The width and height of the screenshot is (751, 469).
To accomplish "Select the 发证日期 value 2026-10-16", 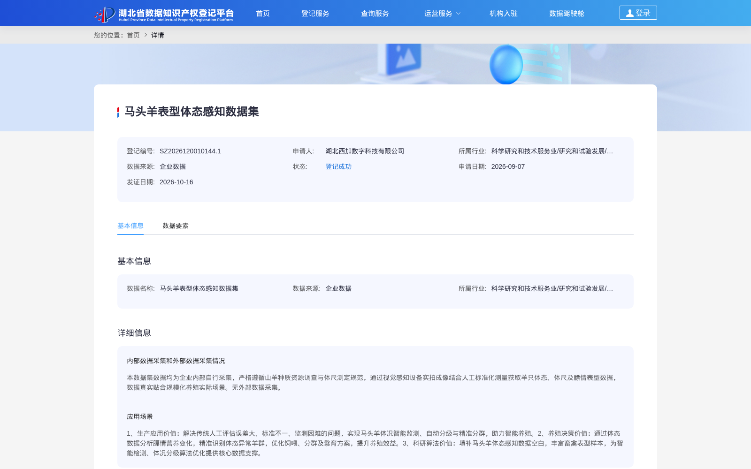I will point(176,182).
